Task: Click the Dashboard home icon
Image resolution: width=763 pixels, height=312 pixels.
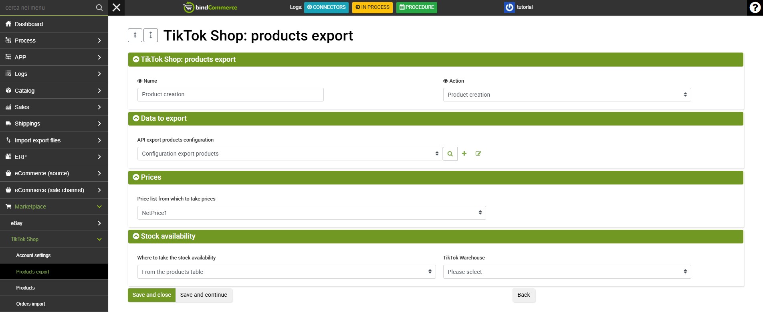Action: [x=8, y=24]
